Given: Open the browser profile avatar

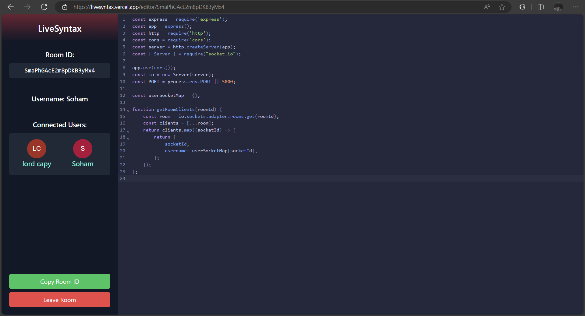Looking at the screenshot, I should [558, 7].
